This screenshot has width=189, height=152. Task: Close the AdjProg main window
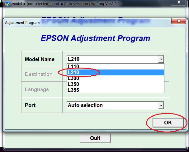click(x=178, y=2)
